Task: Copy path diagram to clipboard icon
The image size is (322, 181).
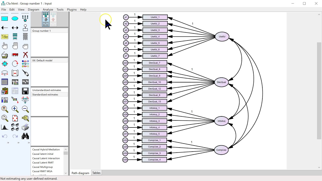Action: coord(5,91)
